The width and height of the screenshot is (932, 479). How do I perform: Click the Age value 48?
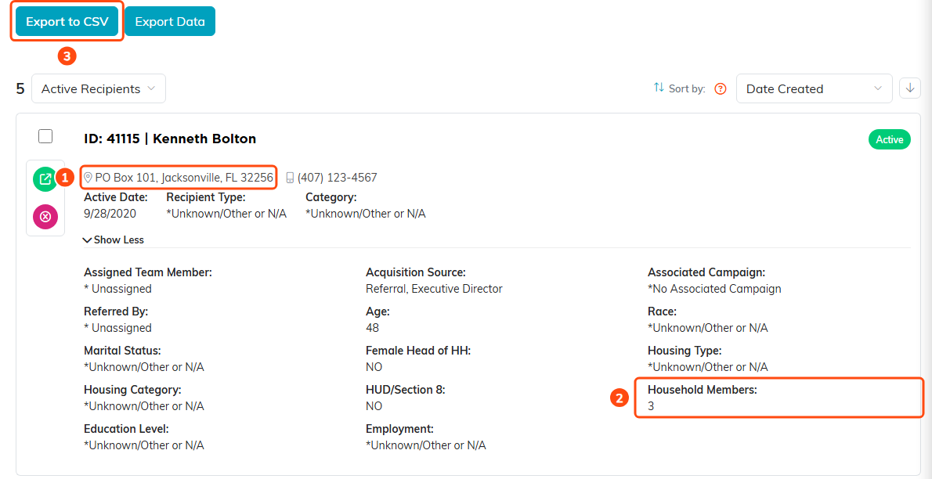tap(372, 327)
